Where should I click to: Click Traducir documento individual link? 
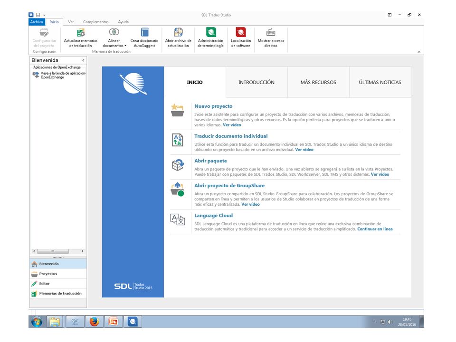pyautogui.click(x=231, y=136)
